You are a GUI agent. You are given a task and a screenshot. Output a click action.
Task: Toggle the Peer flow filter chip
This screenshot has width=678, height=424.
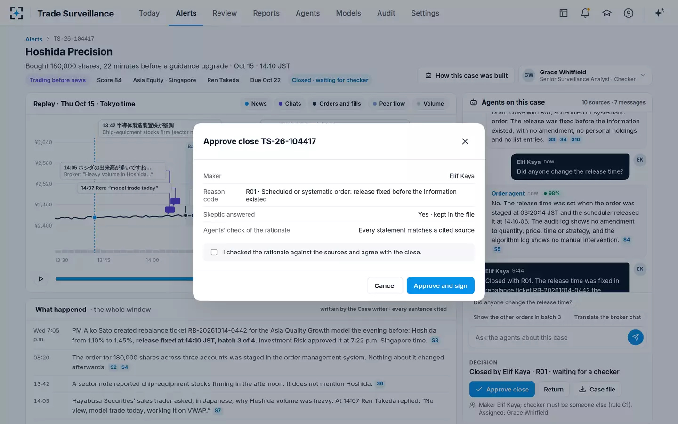[389, 104]
